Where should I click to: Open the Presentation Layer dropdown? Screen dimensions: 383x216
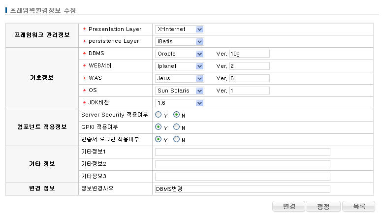pyautogui.click(x=179, y=30)
